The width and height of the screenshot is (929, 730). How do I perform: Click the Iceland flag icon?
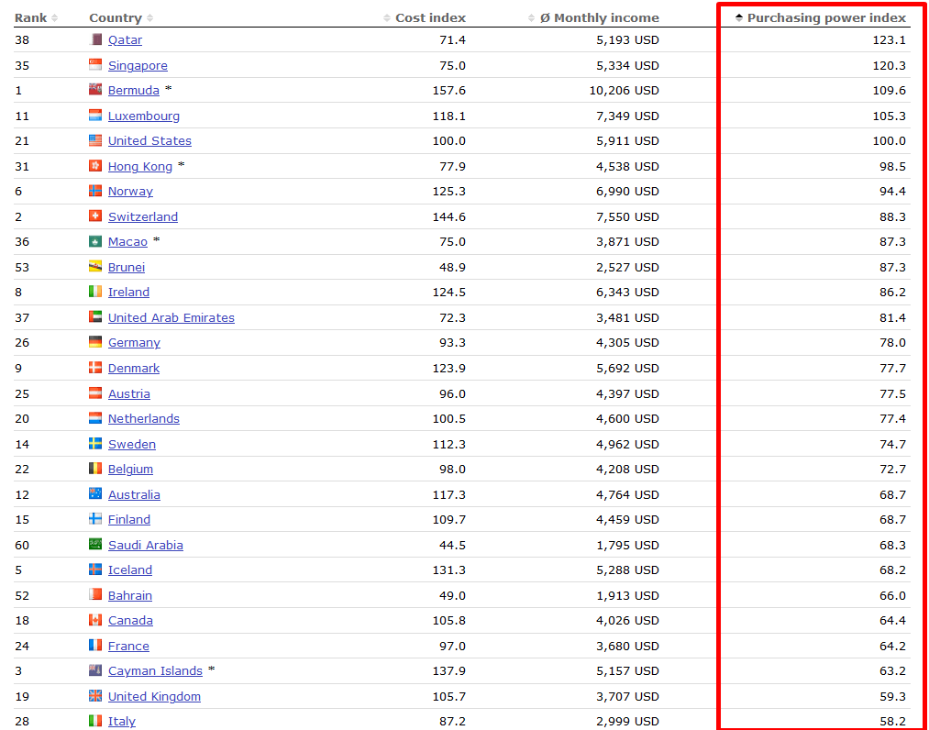(x=95, y=569)
